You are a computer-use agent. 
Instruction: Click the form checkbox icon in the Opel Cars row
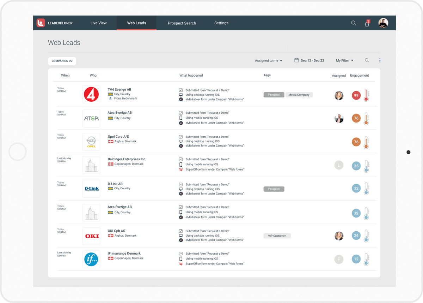pyautogui.click(x=181, y=137)
